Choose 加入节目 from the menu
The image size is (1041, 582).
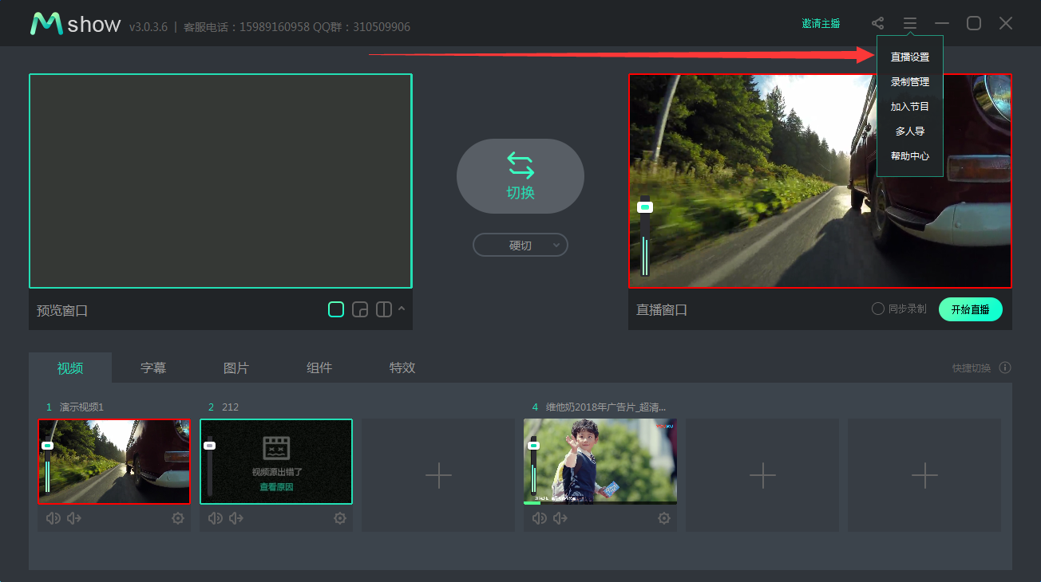click(x=910, y=107)
